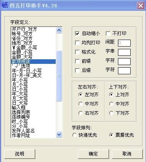Check the 前缀 option
146x162 pixels.
[77, 61]
